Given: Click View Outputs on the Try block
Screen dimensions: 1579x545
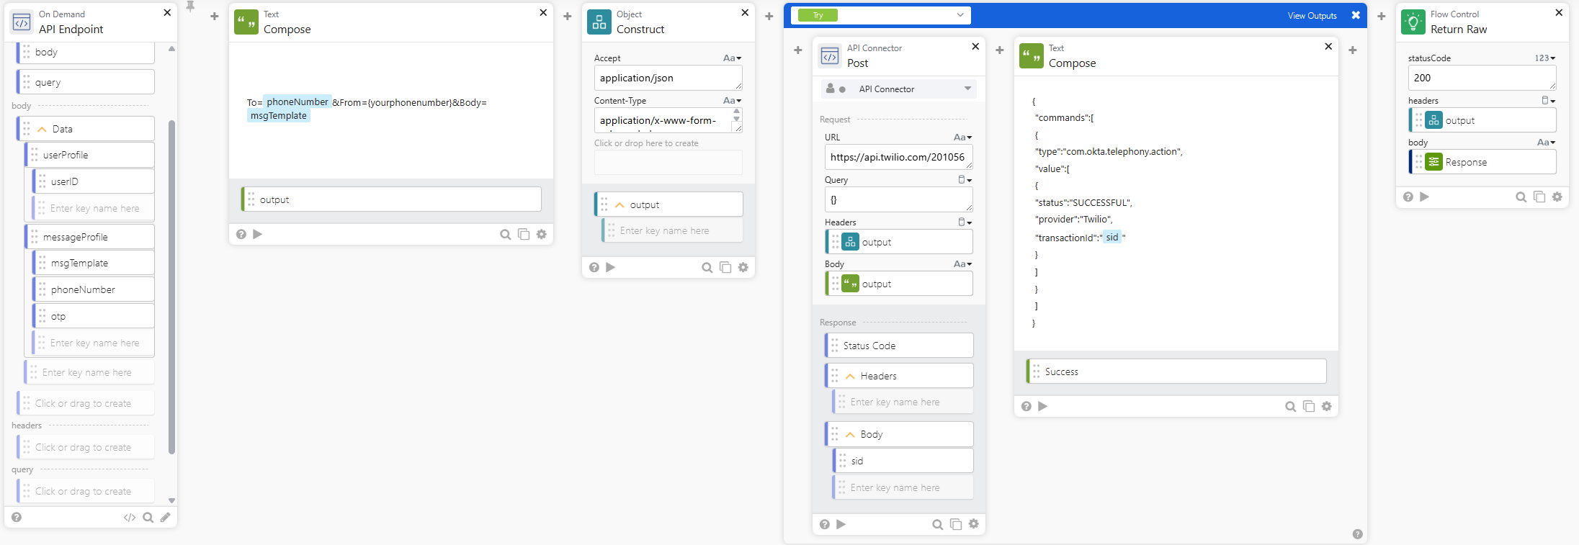Looking at the screenshot, I should pyautogui.click(x=1312, y=16).
